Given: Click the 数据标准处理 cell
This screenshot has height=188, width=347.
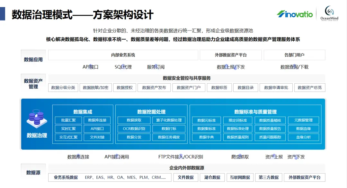Looking at the screenshot, I should tap(238, 129).
